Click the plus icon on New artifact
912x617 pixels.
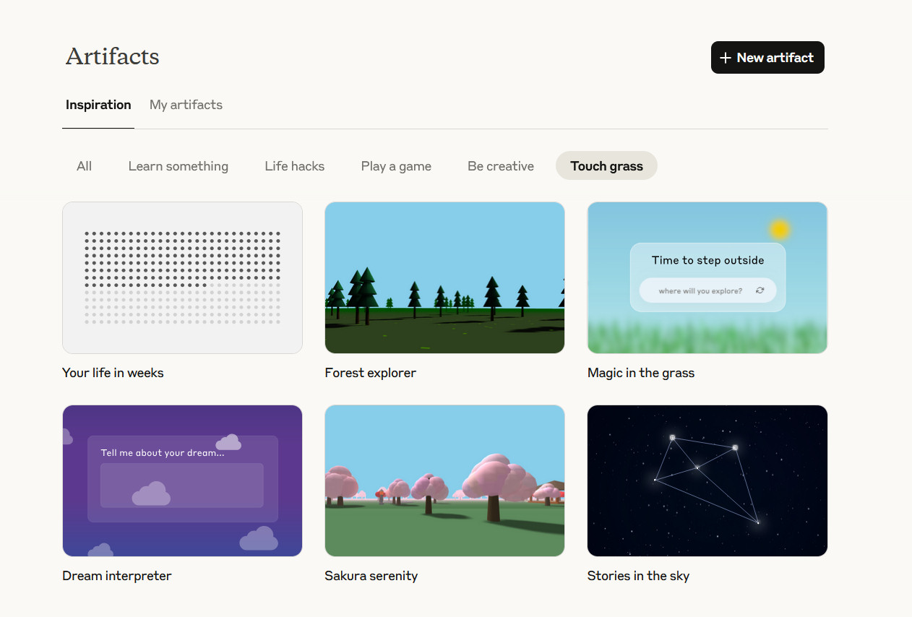pyautogui.click(x=726, y=58)
